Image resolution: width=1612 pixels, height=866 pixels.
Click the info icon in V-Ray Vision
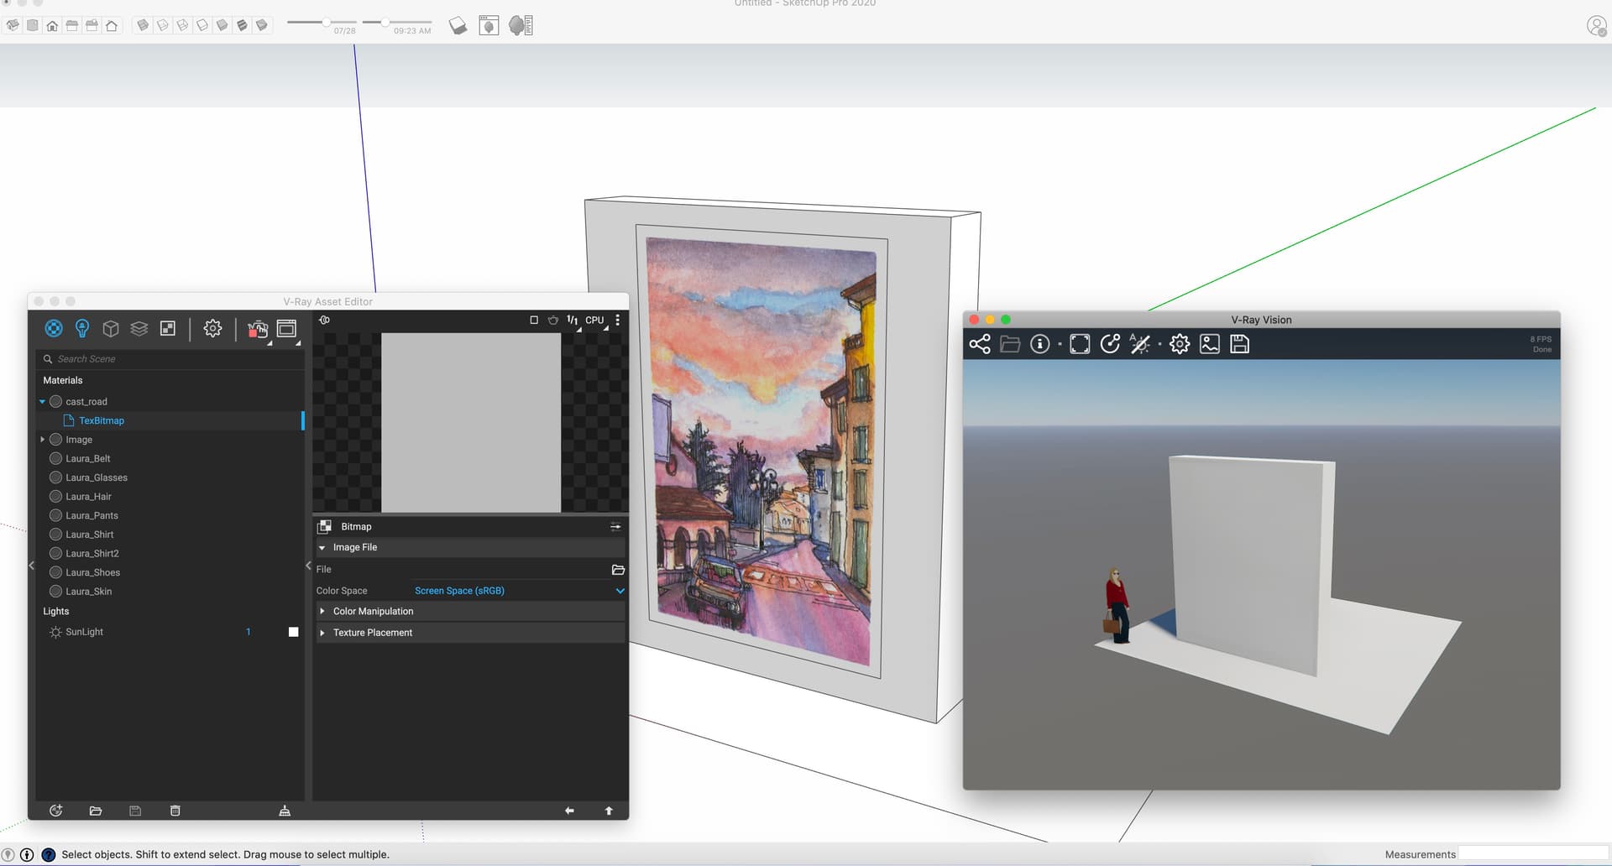pyautogui.click(x=1040, y=344)
